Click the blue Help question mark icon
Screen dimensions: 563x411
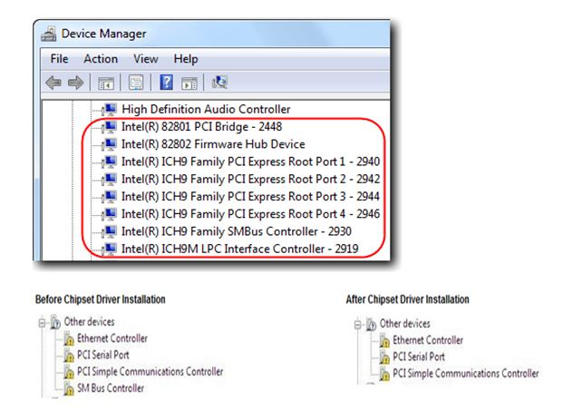click(x=166, y=83)
